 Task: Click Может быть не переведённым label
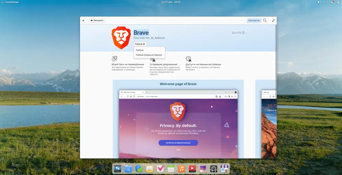[128, 64]
